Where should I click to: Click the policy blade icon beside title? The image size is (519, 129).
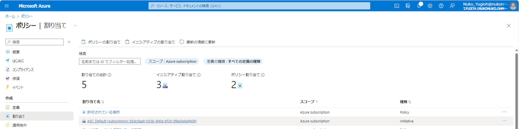click(9, 28)
